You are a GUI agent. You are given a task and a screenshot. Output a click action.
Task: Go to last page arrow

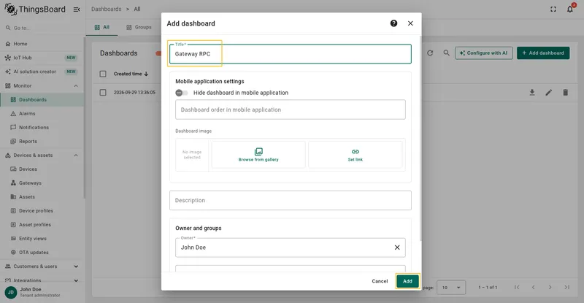566,288
